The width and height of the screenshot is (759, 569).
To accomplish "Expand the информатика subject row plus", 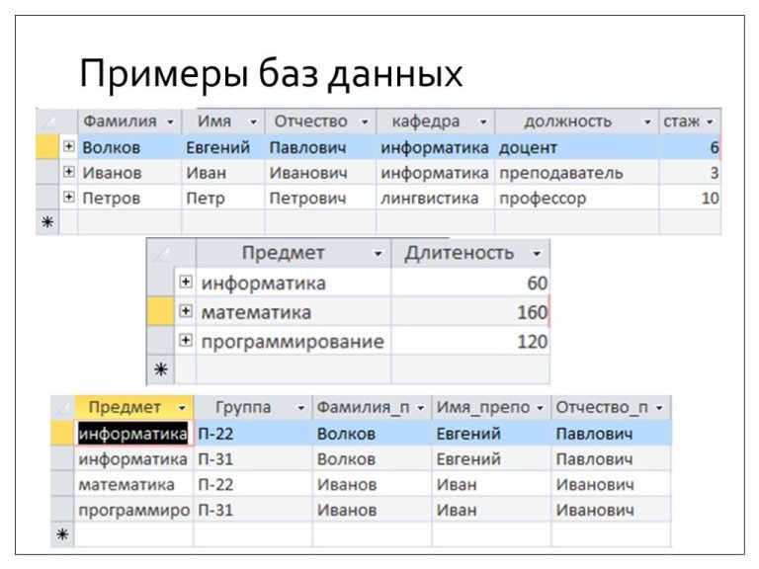I will click(x=186, y=282).
